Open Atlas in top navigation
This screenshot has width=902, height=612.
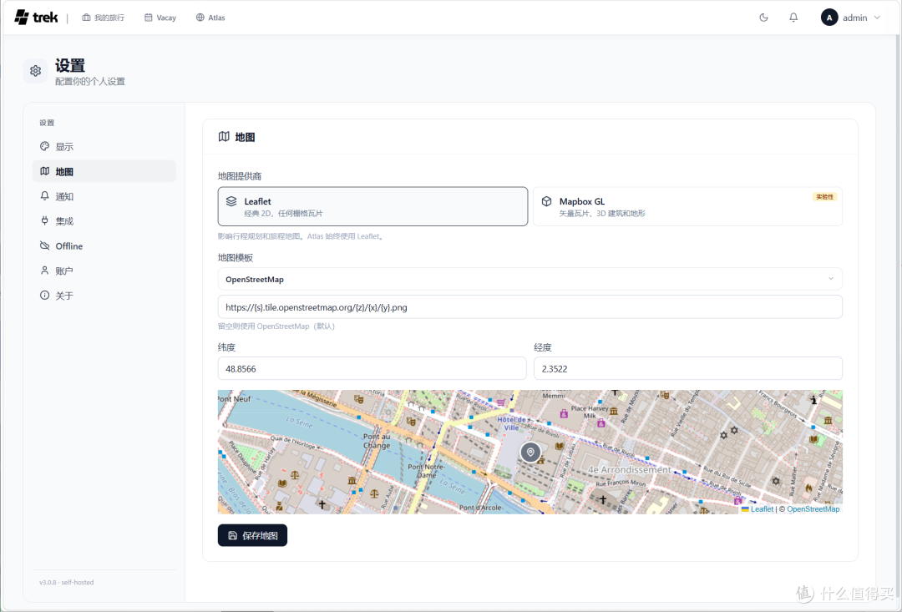[210, 18]
